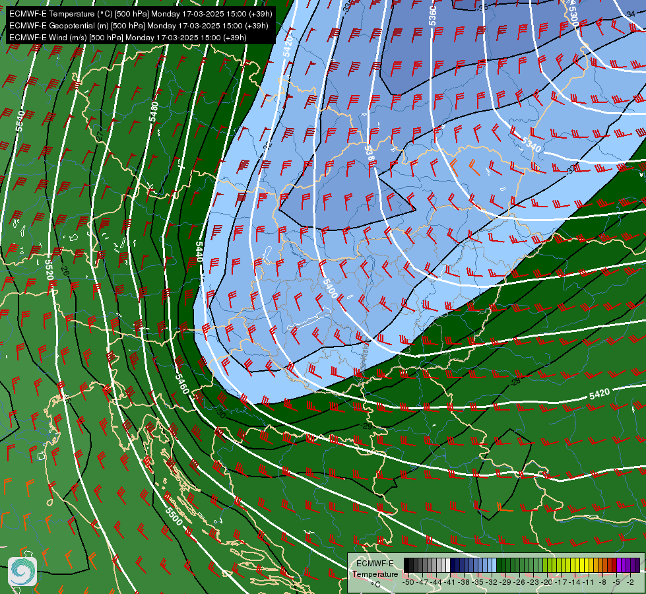Select the 5460 geopotential contour label
Image resolution: width=646 pixels, height=594 pixels.
[x=182, y=383]
